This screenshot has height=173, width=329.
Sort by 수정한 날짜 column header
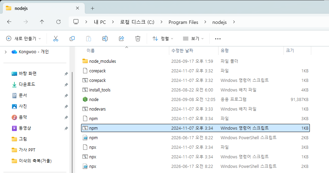click(182, 51)
